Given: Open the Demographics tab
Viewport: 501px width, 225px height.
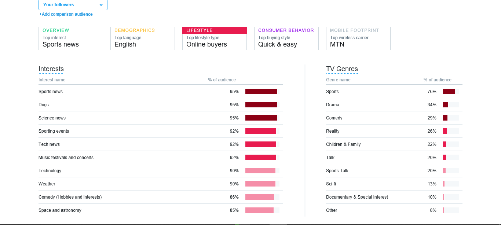Looking at the screenshot, I should 142,38.
